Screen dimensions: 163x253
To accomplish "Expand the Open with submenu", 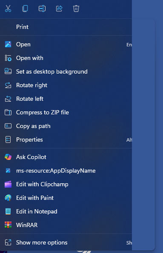I will pyautogui.click(x=66, y=58).
